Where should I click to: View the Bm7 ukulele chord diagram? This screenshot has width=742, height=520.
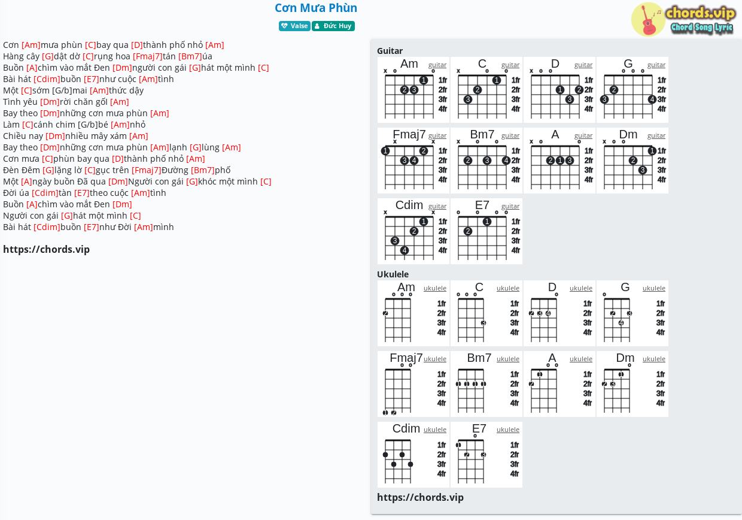486,385
